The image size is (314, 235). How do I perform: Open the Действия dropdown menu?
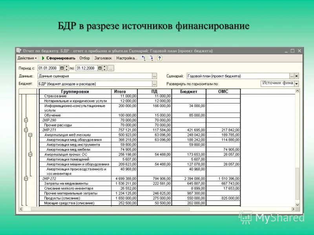click(27, 58)
